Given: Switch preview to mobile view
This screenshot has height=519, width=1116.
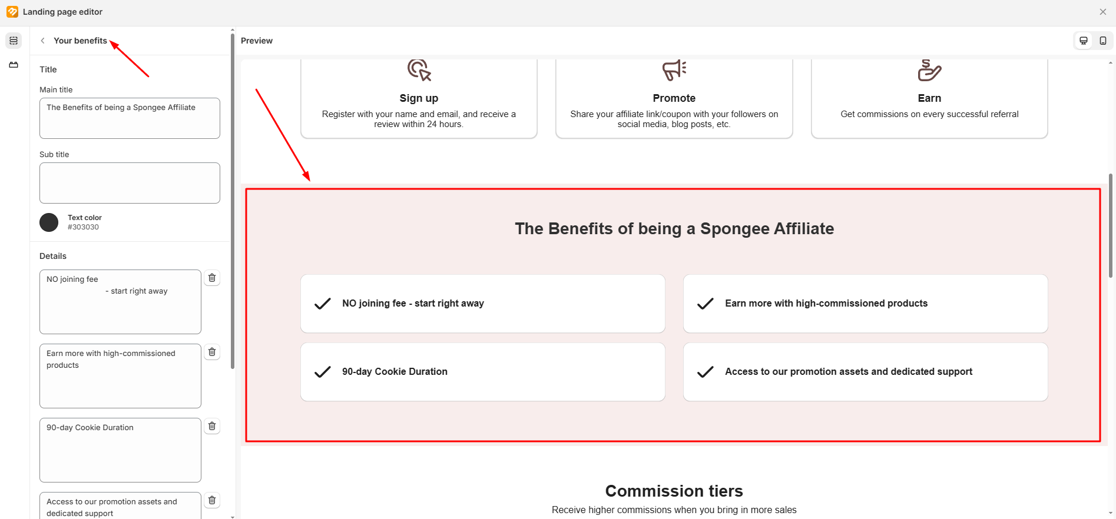Looking at the screenshot, I should click(x=1103, y=41).
